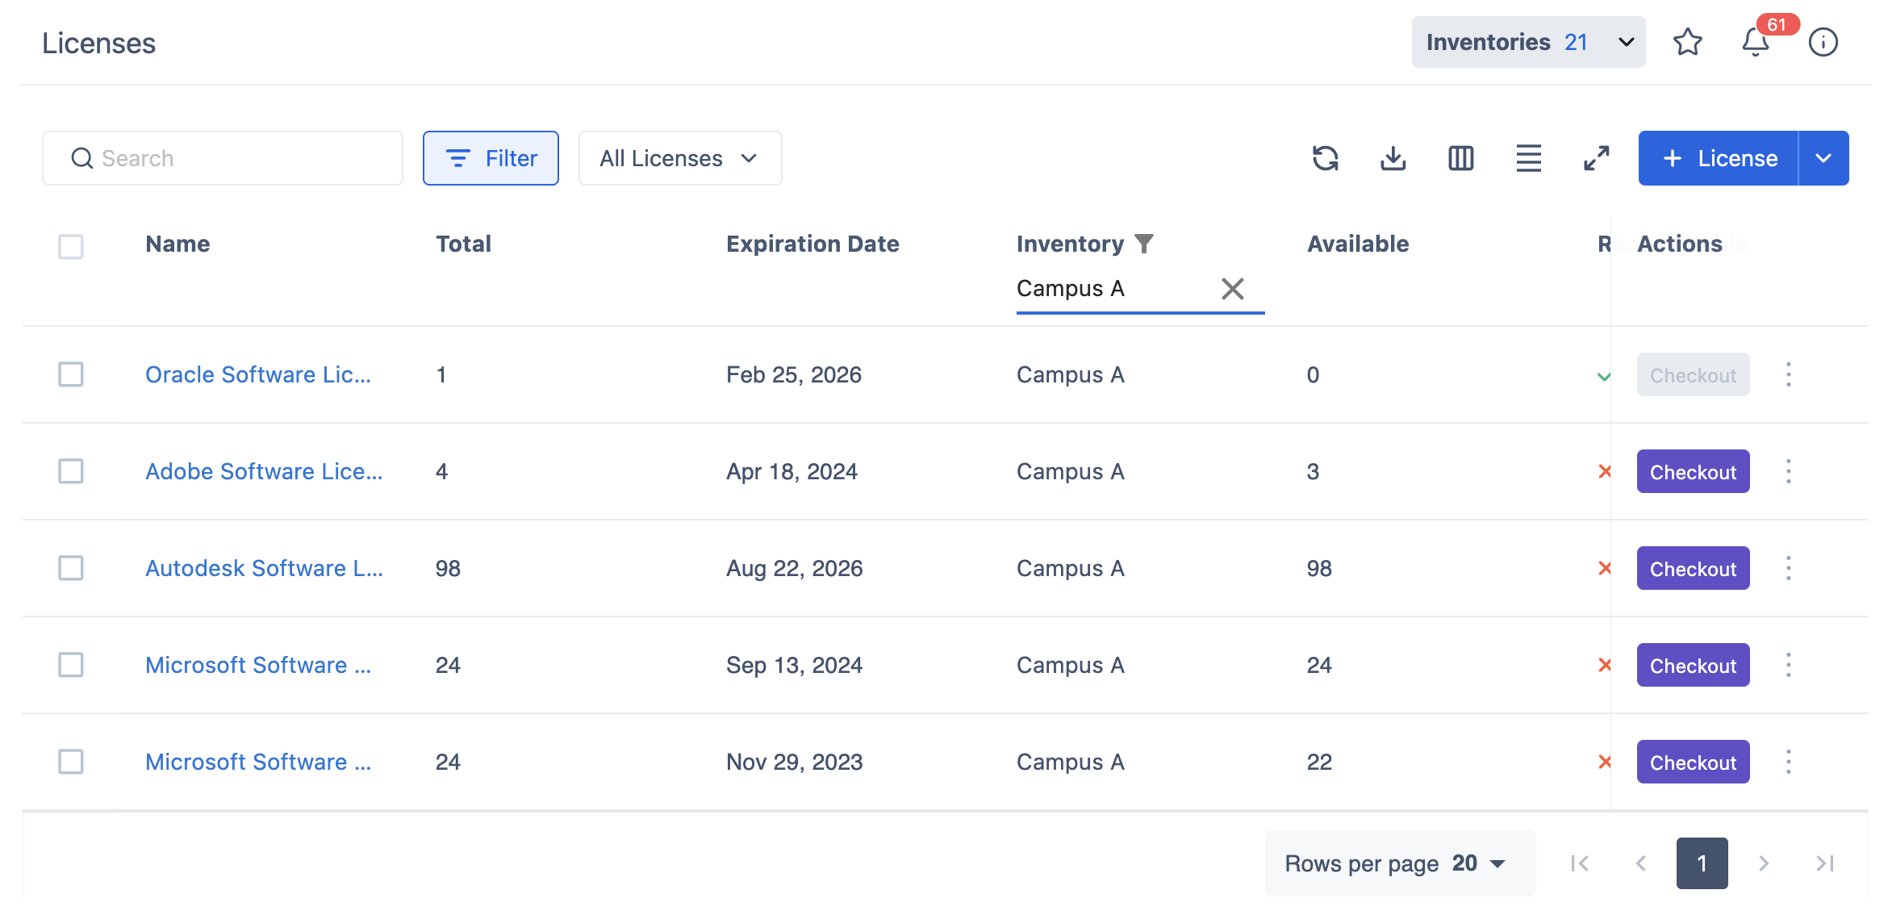Screen dimensions: 1888x915
Task: Expand the All Licenses dropdown
Action: pos(679,158)
